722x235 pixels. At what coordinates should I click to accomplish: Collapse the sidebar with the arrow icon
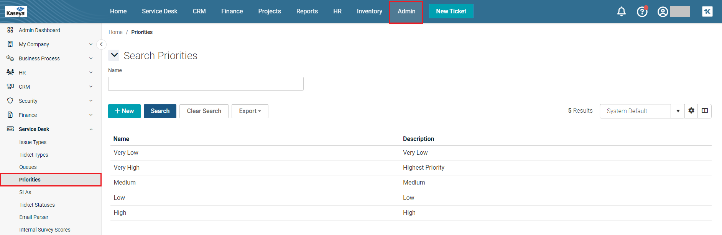pos(101,44)
